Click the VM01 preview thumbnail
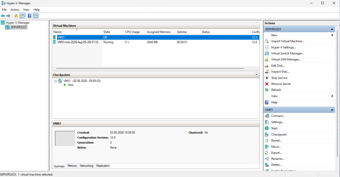 coord(65,138)
